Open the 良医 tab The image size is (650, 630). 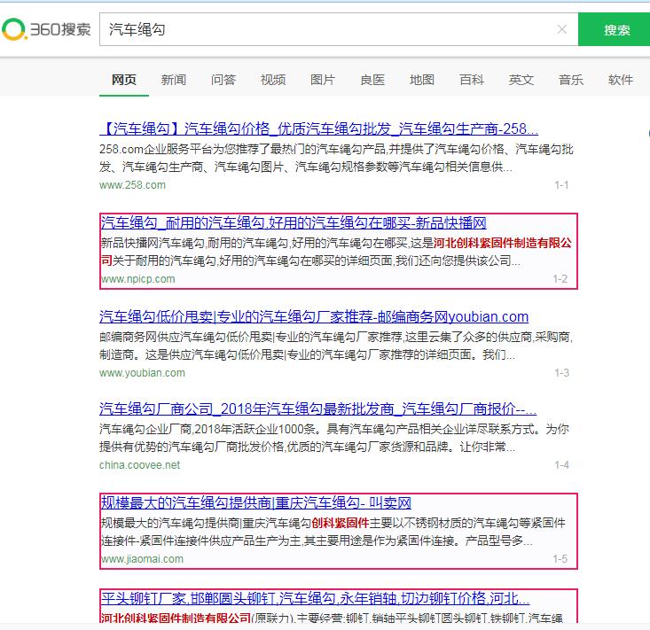point(372,80)
